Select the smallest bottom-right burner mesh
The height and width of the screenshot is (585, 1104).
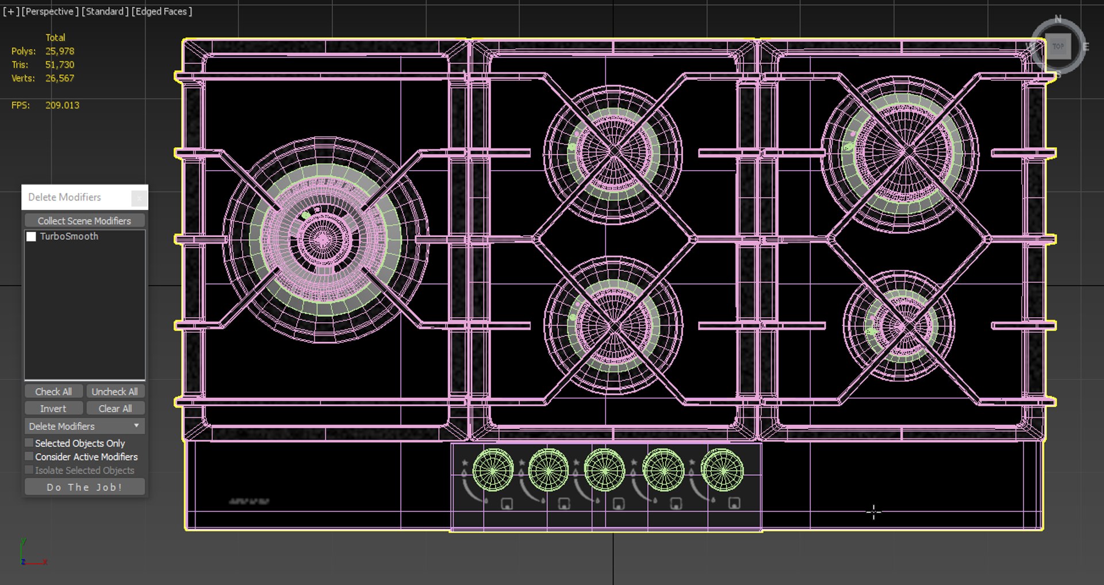[900, 326]
